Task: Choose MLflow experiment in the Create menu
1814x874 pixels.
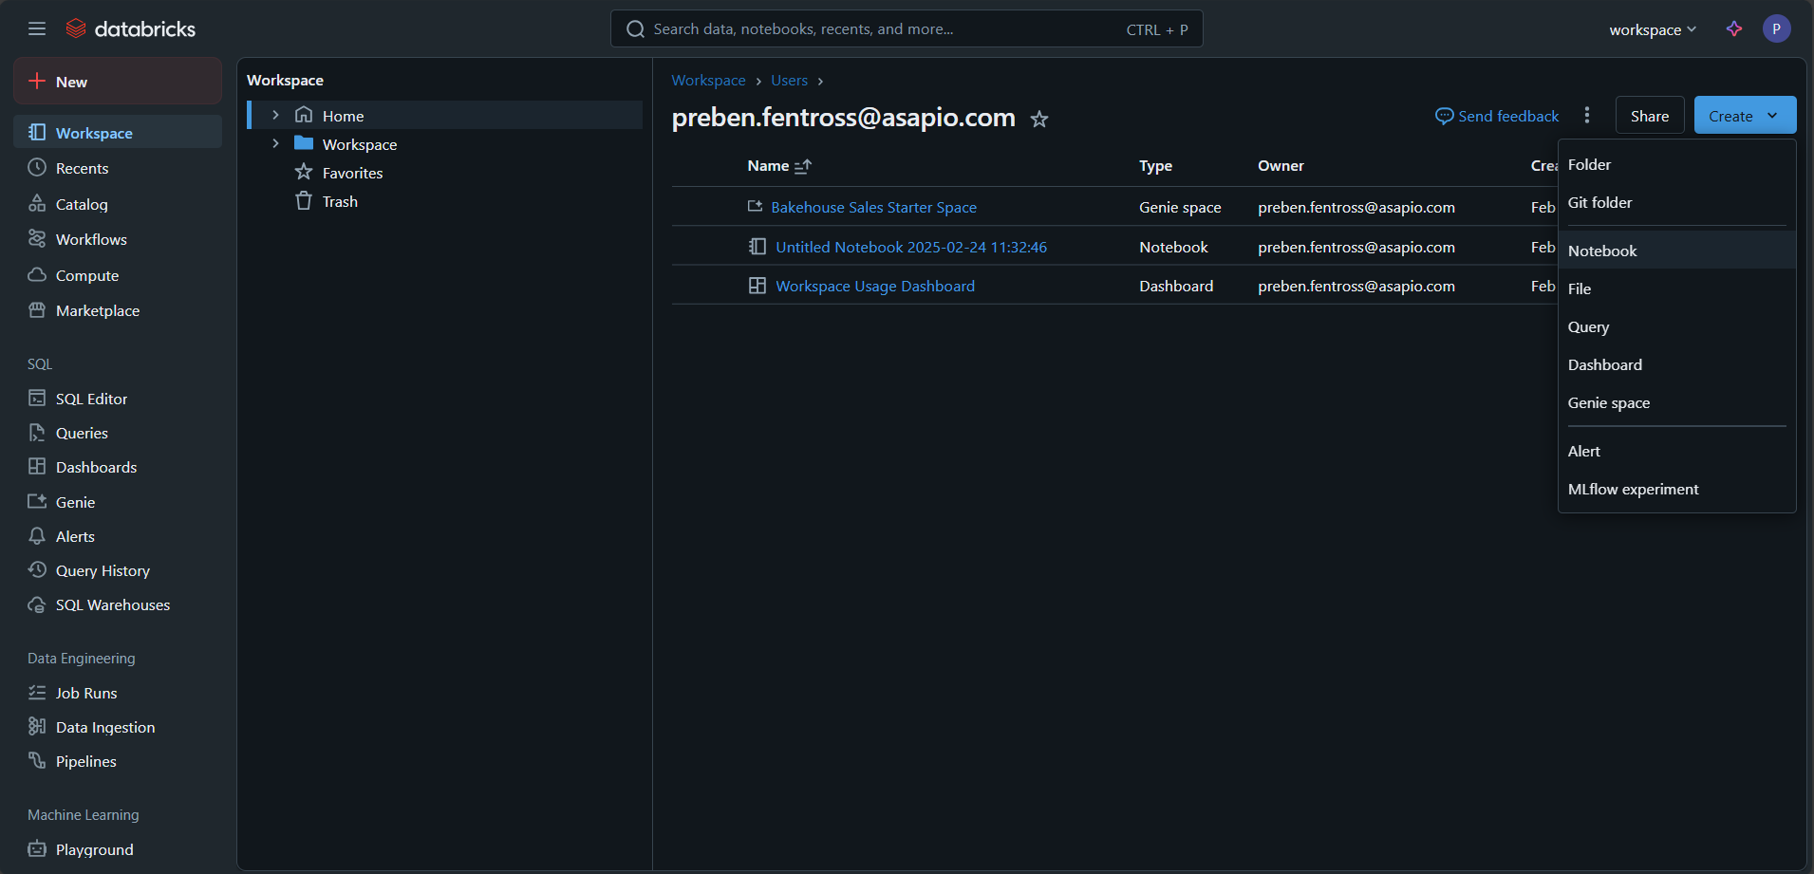Action: click(x=1676, y=489)
